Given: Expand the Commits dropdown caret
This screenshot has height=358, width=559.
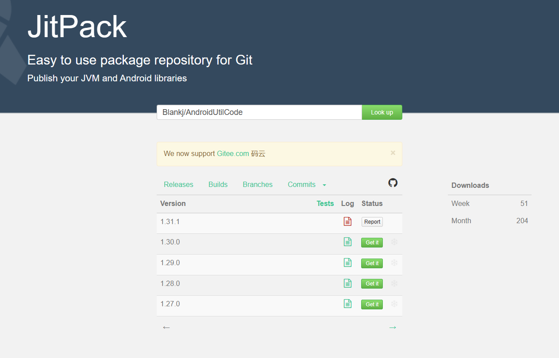Looking at the screenshot, I should tap(324, 185).
